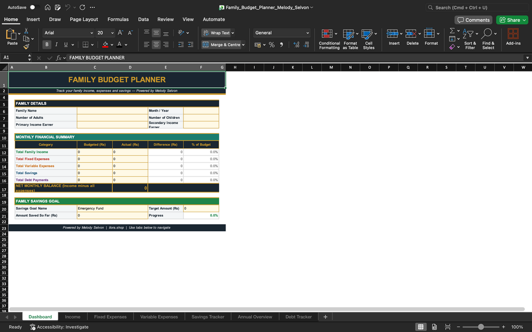
Task: Apply red fill colour swatch
Action: pyautogui.click(x=105, y=45)
